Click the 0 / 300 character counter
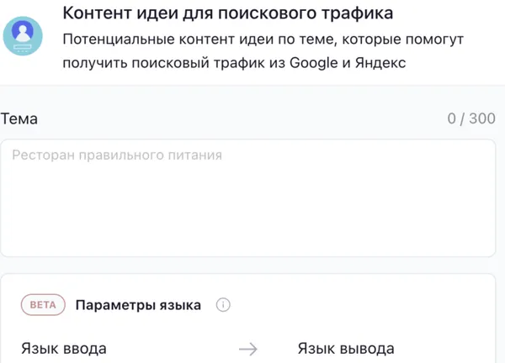505x363 pixels. (471, 118)
